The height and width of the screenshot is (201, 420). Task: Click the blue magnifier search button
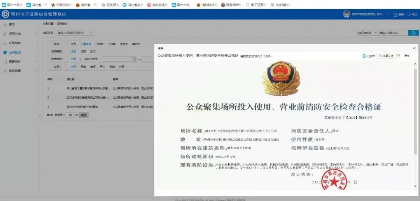[x=413, y=33]
